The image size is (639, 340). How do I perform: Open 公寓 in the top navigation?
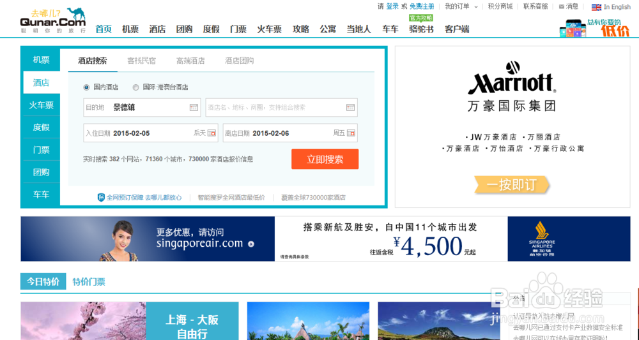click(328, 29)
